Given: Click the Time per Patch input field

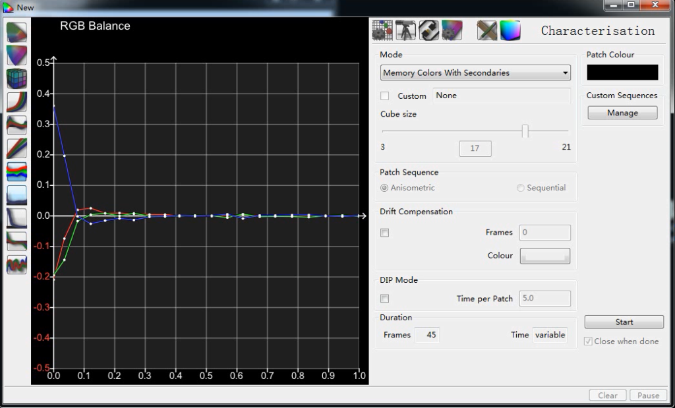Looking at the screenshot, I should coord(545,298).
